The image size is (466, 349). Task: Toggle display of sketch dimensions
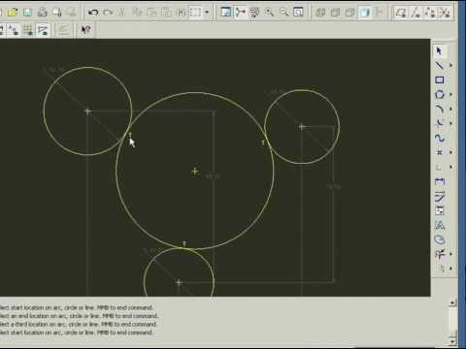1,30
